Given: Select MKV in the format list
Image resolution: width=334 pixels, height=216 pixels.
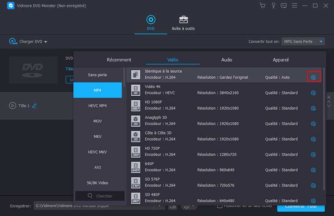Looking at the screenshot, I should pyautogui.click(x=97, y=137).
